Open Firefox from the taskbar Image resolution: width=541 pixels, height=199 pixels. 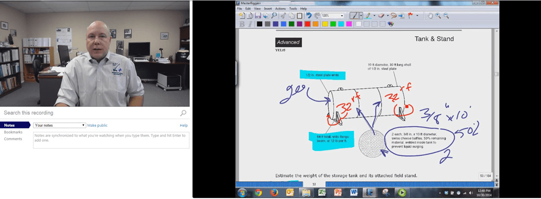(x=274, y=193)
